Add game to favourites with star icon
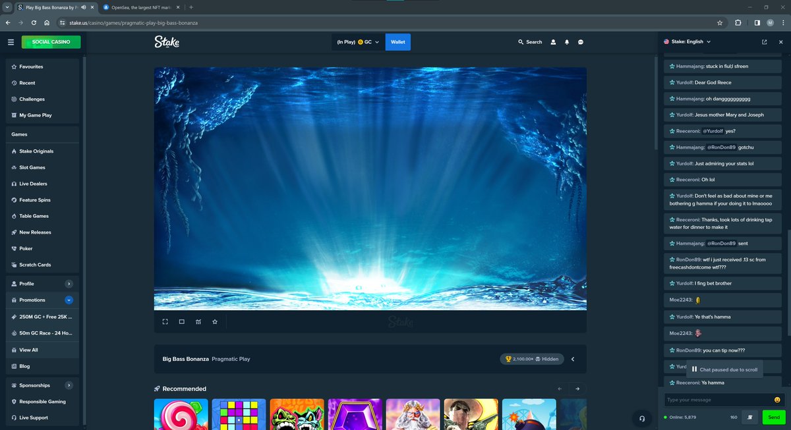Viewport: 791px width, 430px height. click(215, 322)
